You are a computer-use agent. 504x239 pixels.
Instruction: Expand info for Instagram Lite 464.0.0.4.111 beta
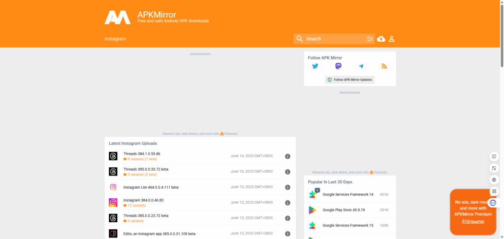click(x=287, y=187)
